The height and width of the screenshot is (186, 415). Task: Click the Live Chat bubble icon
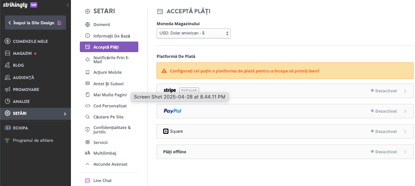click(x=87, y=181)
